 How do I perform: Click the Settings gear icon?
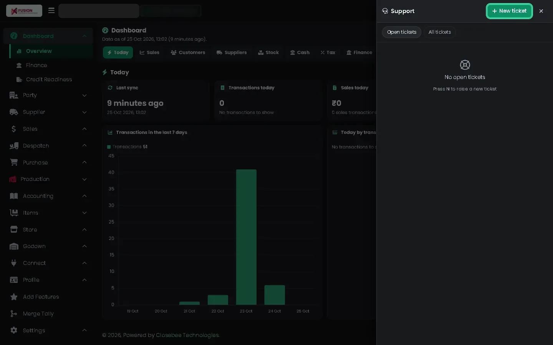(x=14, y=330)
